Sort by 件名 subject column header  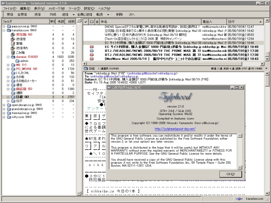tap(150, 22)
